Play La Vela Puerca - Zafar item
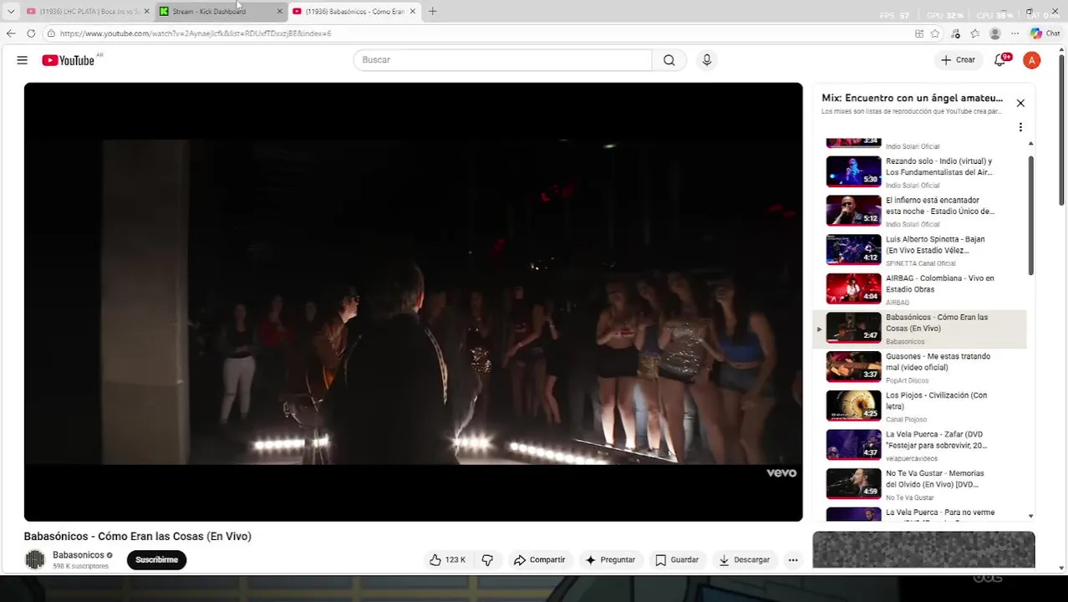 (919, 446)
